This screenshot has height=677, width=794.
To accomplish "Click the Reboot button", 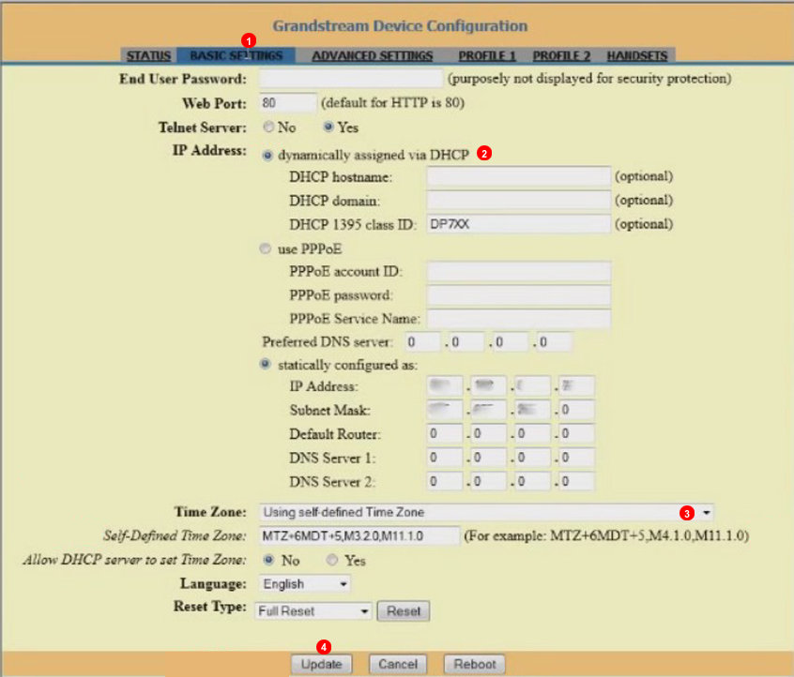I will pos(474,664).
